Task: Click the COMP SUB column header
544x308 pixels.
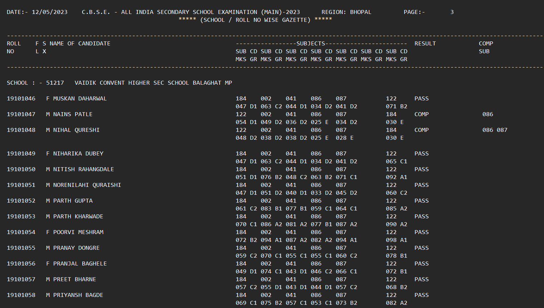Action: click(486, 47)
